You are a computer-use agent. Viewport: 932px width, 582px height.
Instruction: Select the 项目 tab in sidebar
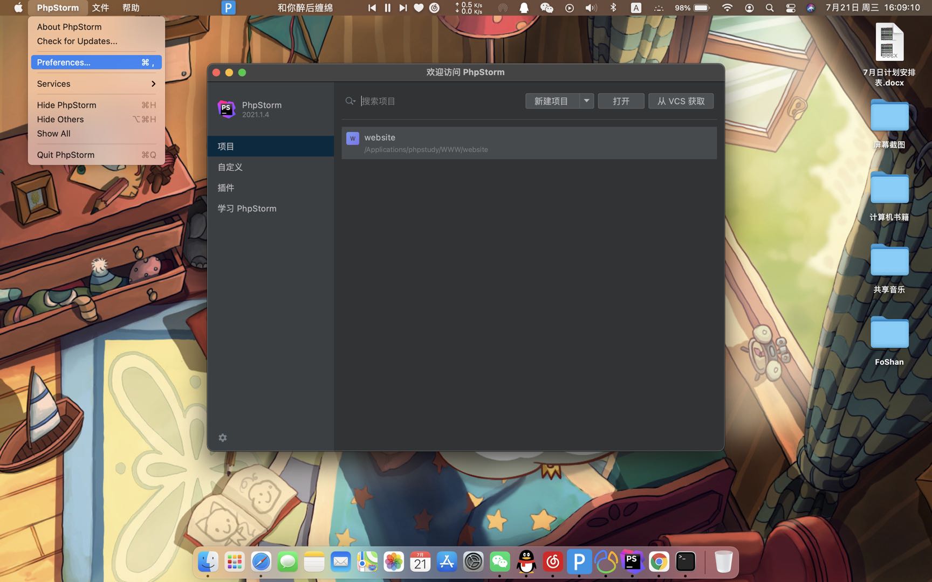point(271,146)
